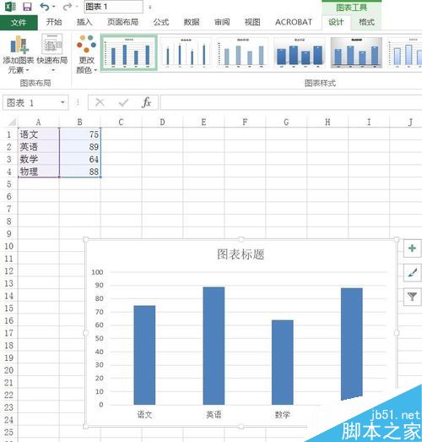Select row 5 header
Image resolution: width=422 pixels, height=442 pixels.
point(8,184)
